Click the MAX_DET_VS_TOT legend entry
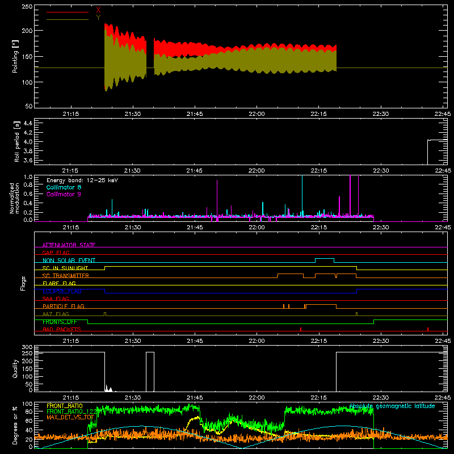This screenshot has height=454, width=454. [70, 417]
